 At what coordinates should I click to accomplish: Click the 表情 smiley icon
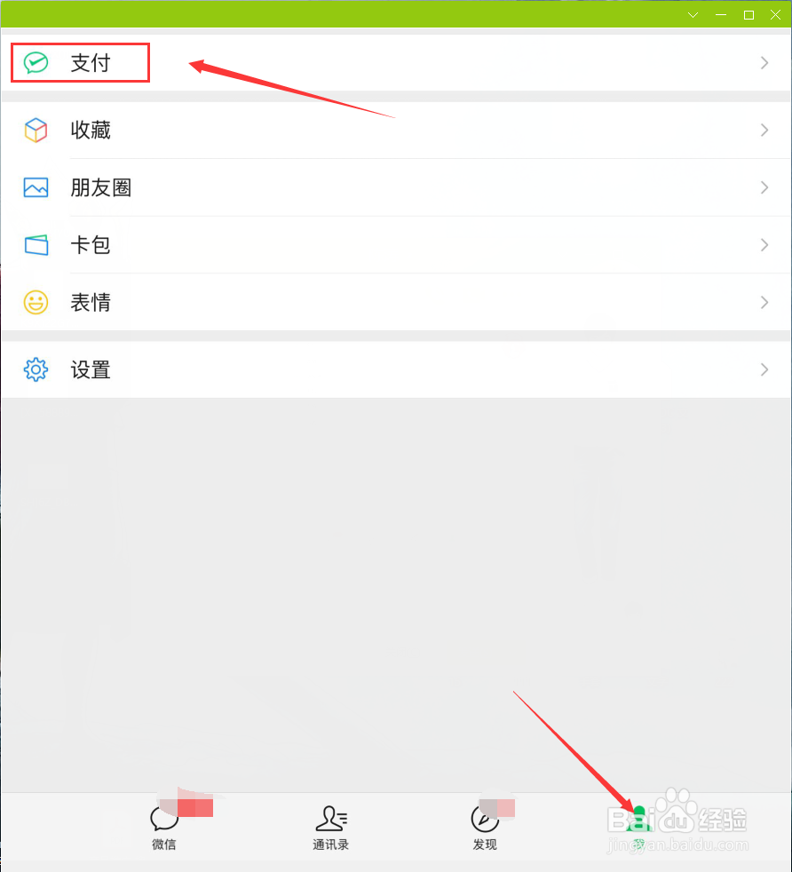(x=36, y=302)
